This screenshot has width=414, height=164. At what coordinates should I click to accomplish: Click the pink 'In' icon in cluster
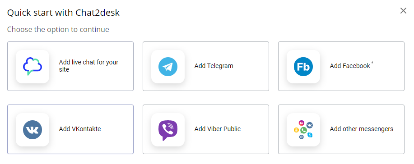(x=302, y=123)
